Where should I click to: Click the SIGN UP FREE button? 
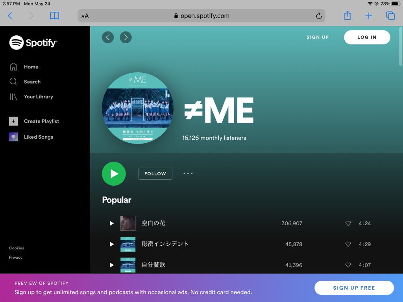coord(354,288)
